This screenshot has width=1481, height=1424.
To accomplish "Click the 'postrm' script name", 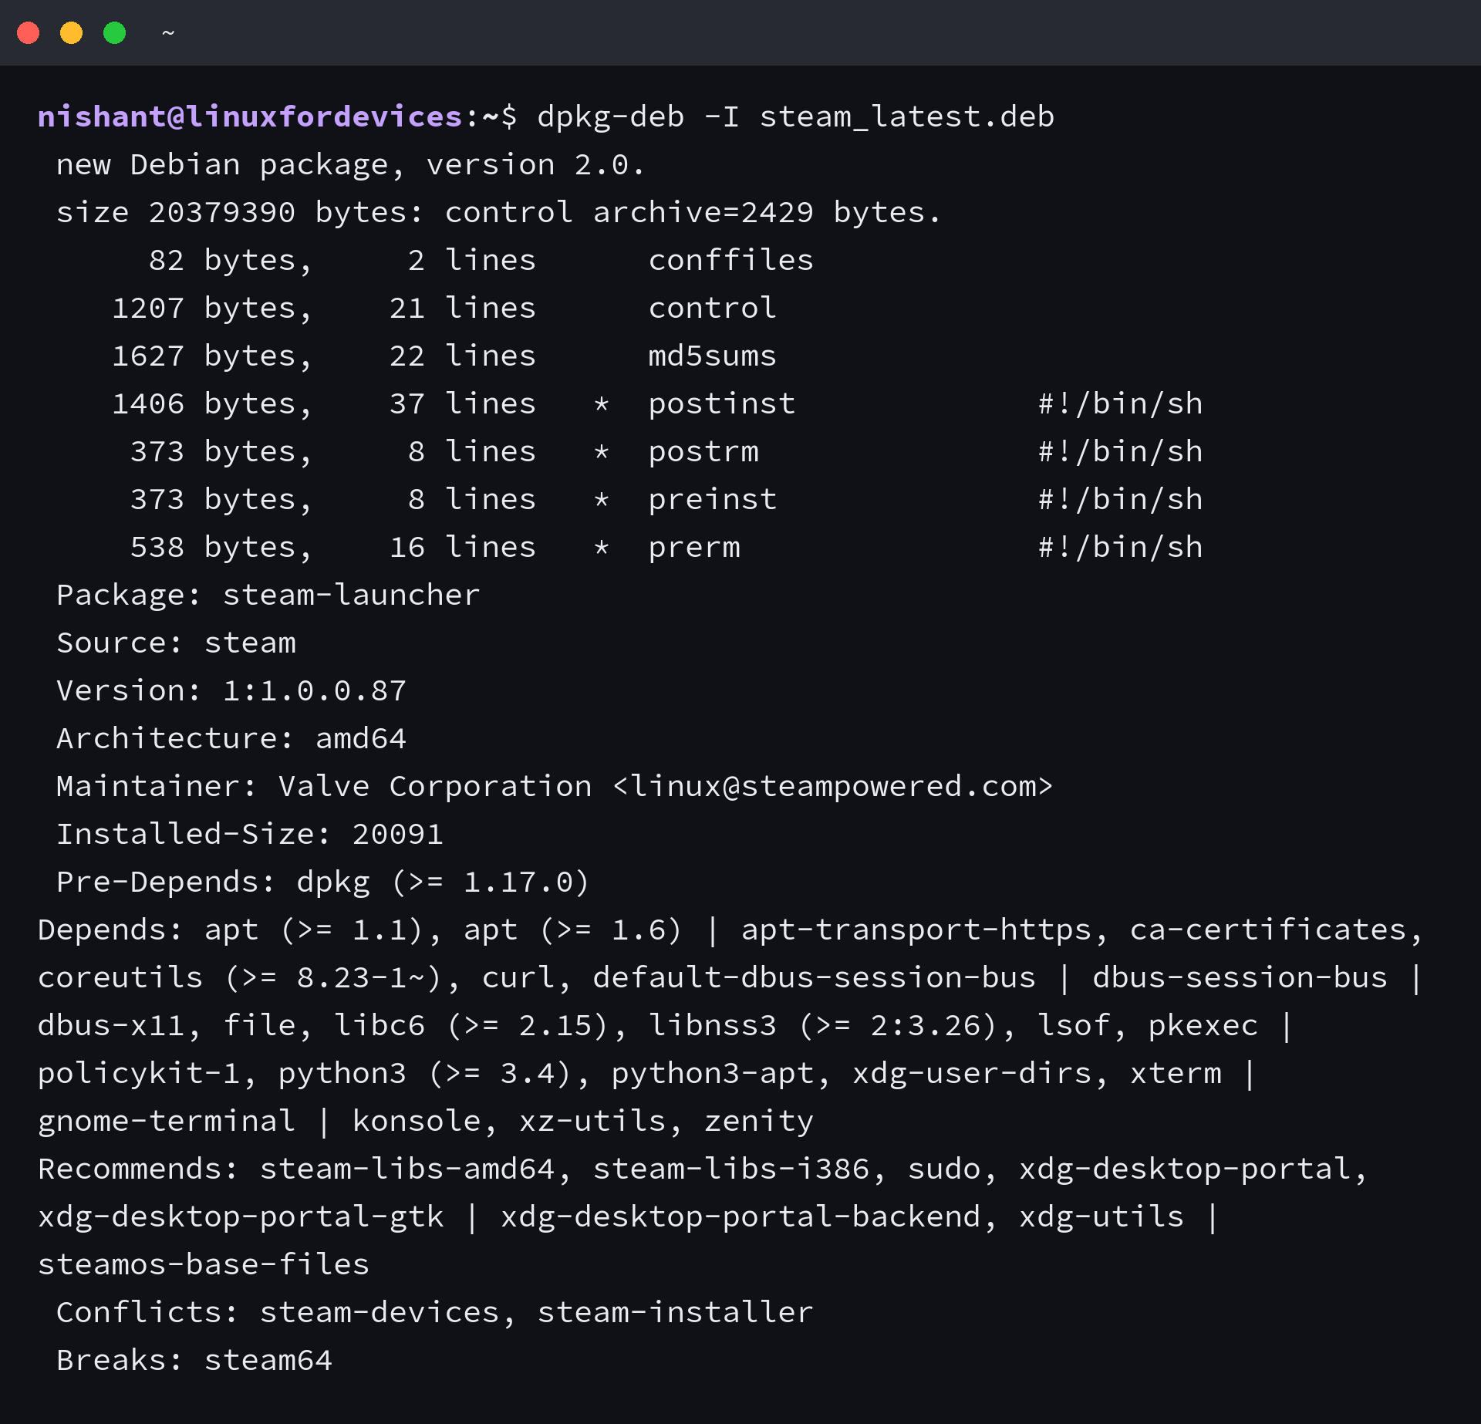I will click(703, 451).
